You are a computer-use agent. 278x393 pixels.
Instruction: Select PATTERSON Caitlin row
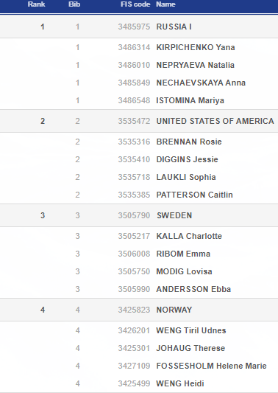(x=139, y=195)
